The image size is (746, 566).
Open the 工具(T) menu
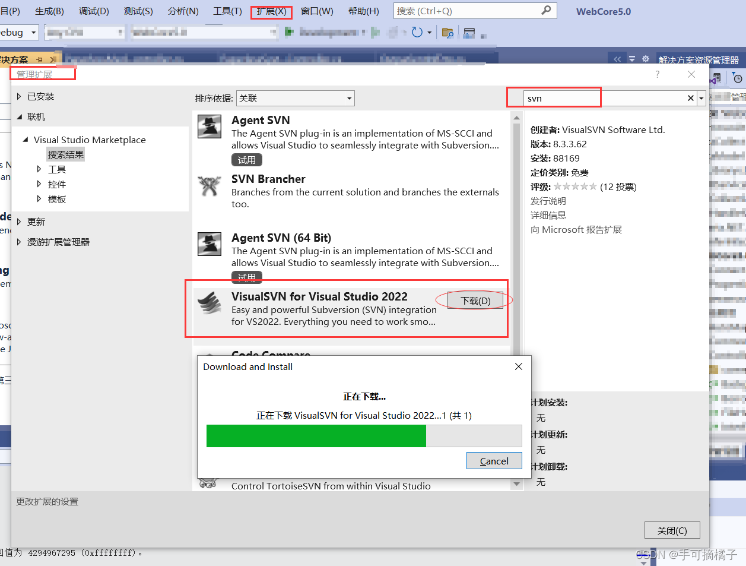pyautogui.click(x=227, y=11)
